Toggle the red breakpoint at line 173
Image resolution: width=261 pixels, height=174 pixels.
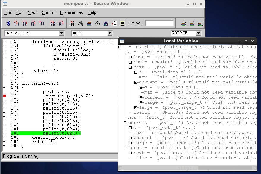(4, 96)
